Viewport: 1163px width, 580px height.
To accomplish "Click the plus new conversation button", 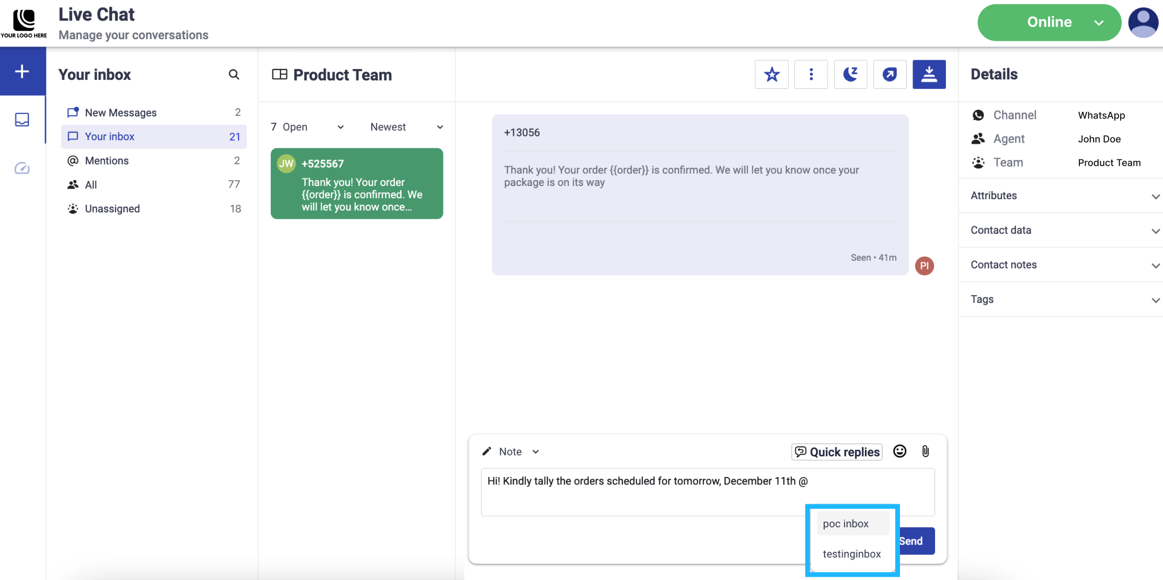I will click(x=22, y=72).
